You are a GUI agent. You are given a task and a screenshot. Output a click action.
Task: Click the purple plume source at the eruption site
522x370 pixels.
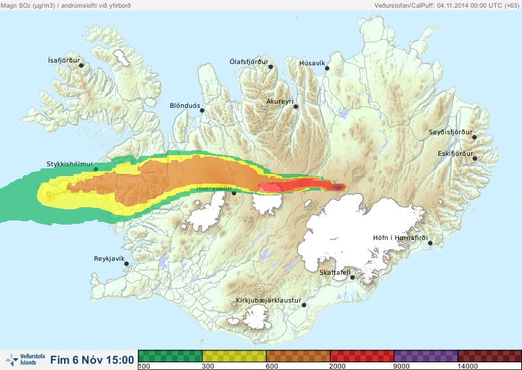[338, 186]
